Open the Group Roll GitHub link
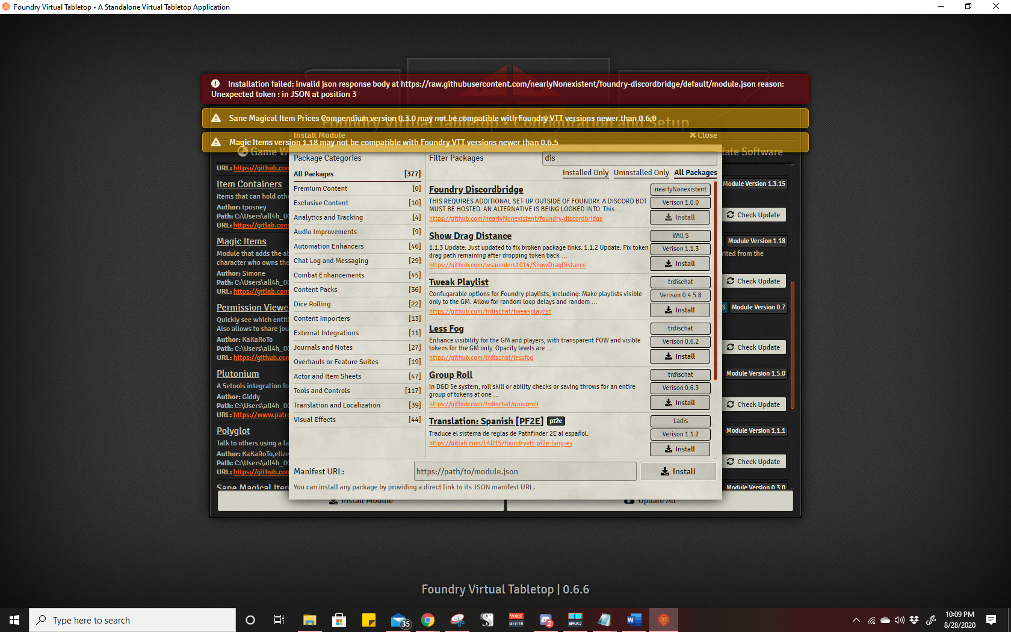The width and height of the screenshot is (1011, 632). pos(483,404)
